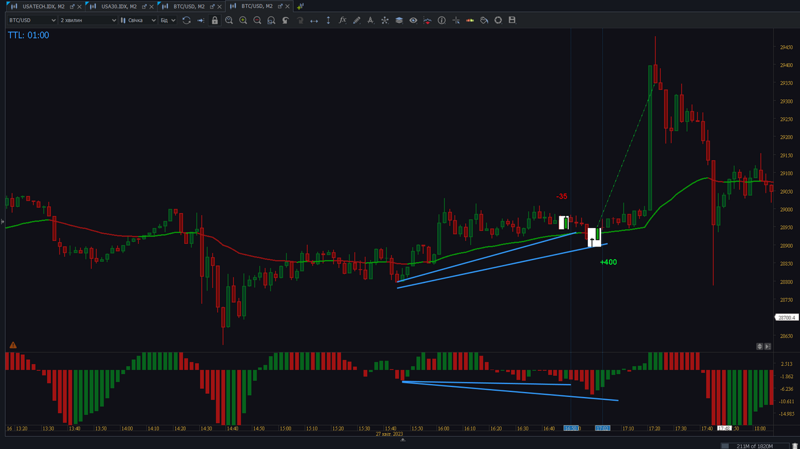Click the TTL: 01:00 label
Screen dimensions: 800x449
point(29,35)
